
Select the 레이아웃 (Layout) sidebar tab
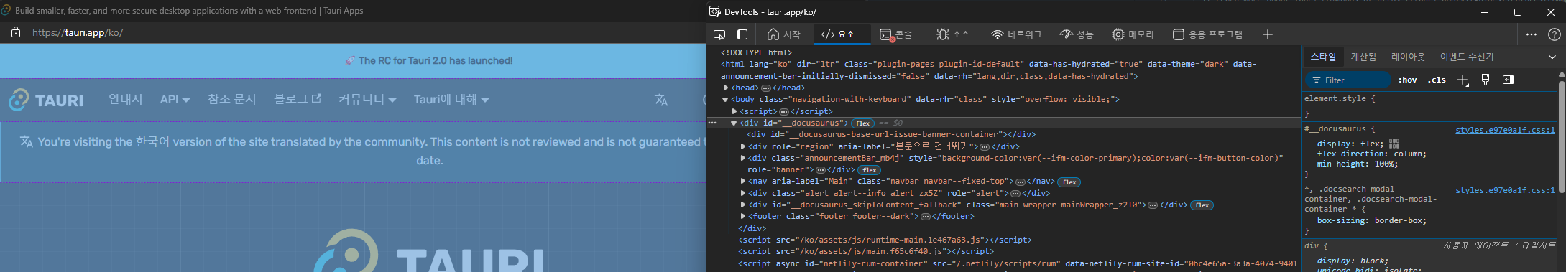tap(1408, 57)
